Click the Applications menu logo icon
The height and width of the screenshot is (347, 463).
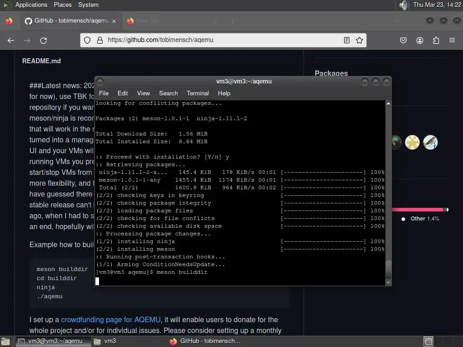point(7,5)
